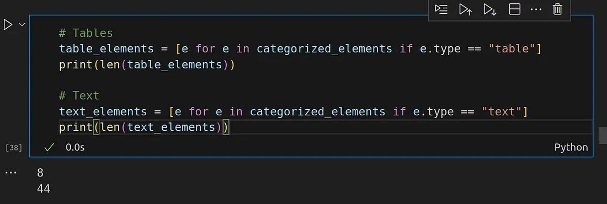The width and height of the screenshot is (607, 204).
Task: Open the run cell options chevron
Action: point(22,24)
